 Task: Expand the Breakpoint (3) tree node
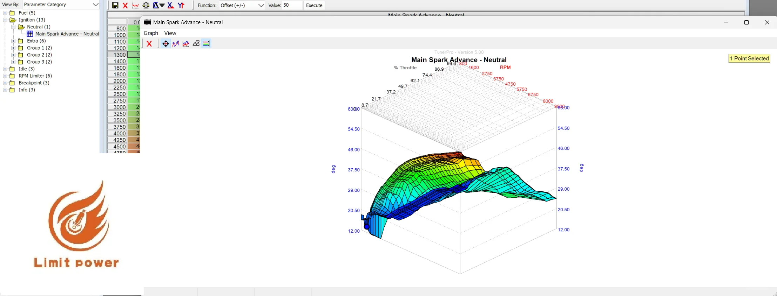click(x=5, y=83)
